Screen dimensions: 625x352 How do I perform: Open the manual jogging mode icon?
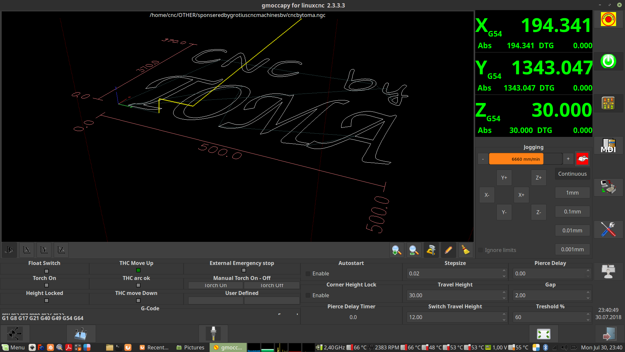coord(608,103)
